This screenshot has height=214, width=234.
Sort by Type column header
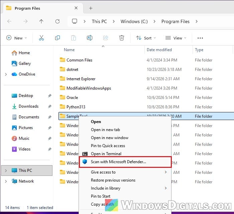(x=199, y=50)
